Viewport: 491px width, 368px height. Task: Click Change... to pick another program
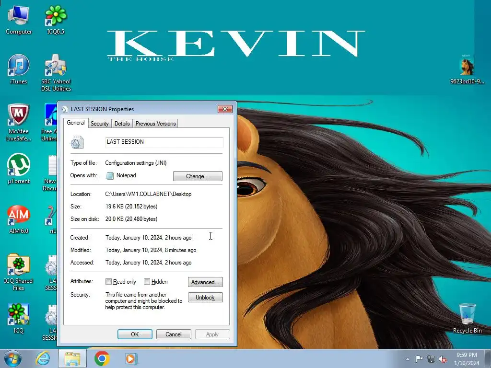[x=198, y=176]
